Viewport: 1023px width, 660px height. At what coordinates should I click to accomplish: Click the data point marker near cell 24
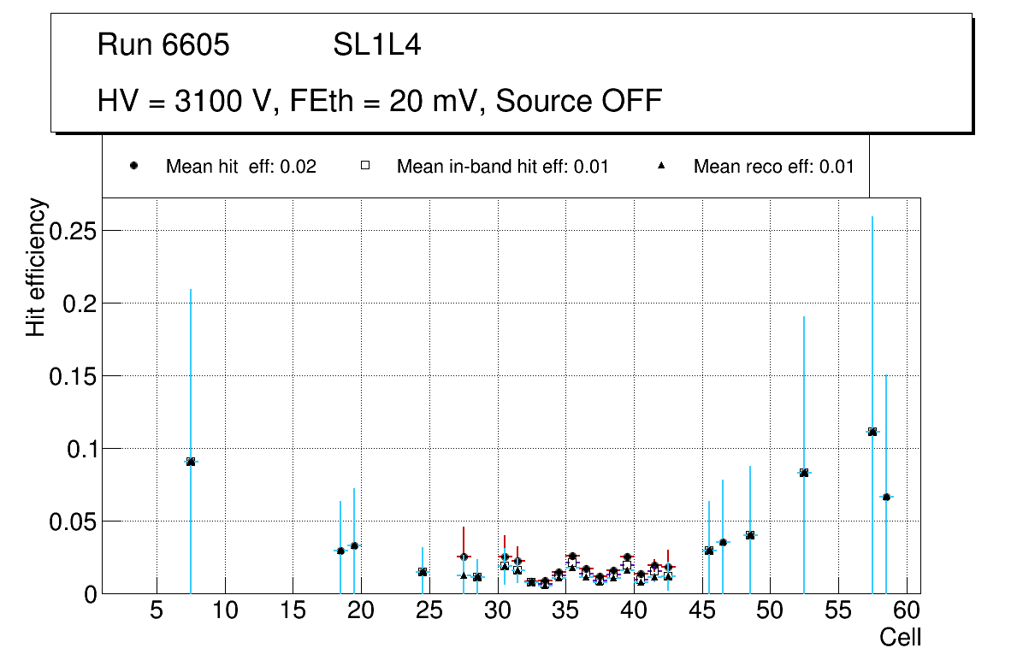pos(423,572)
